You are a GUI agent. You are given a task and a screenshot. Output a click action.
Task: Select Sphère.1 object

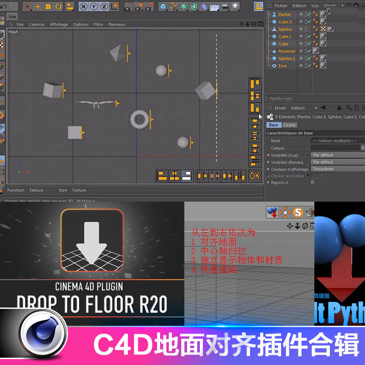287,58
